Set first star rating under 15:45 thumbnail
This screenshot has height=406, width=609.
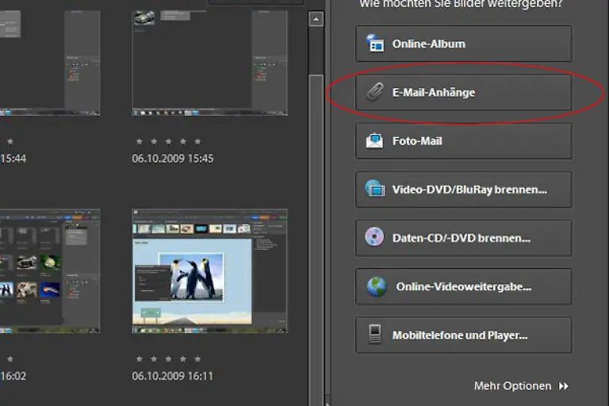139,141
